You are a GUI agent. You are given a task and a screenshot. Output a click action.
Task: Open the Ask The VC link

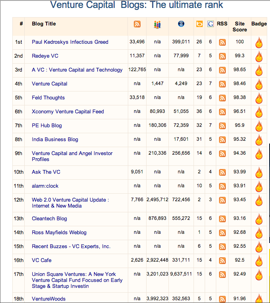coord(46,172)
